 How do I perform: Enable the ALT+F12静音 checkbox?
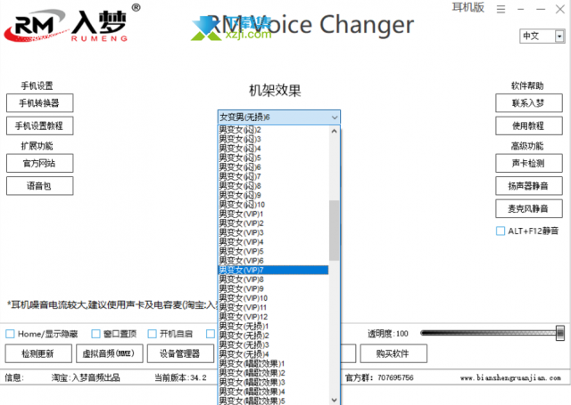(501, 231)
